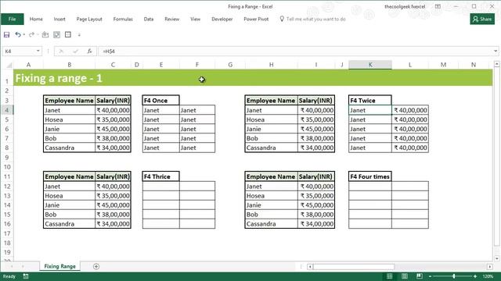The width and height of the screenshot is (501, 281).
Task: Click the Redo arrow icon
Action: pyautogui.click(x=31, y=34)
